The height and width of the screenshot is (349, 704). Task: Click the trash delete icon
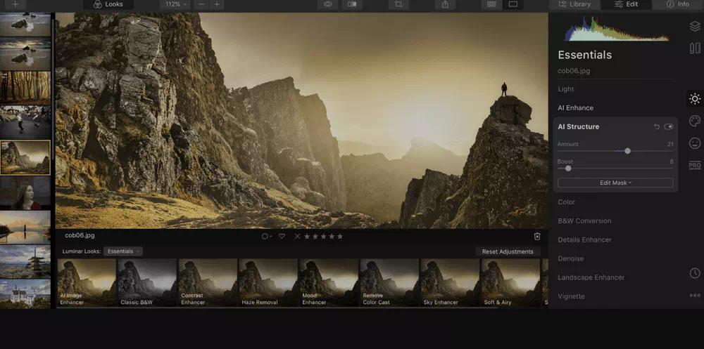coord(537,237)
